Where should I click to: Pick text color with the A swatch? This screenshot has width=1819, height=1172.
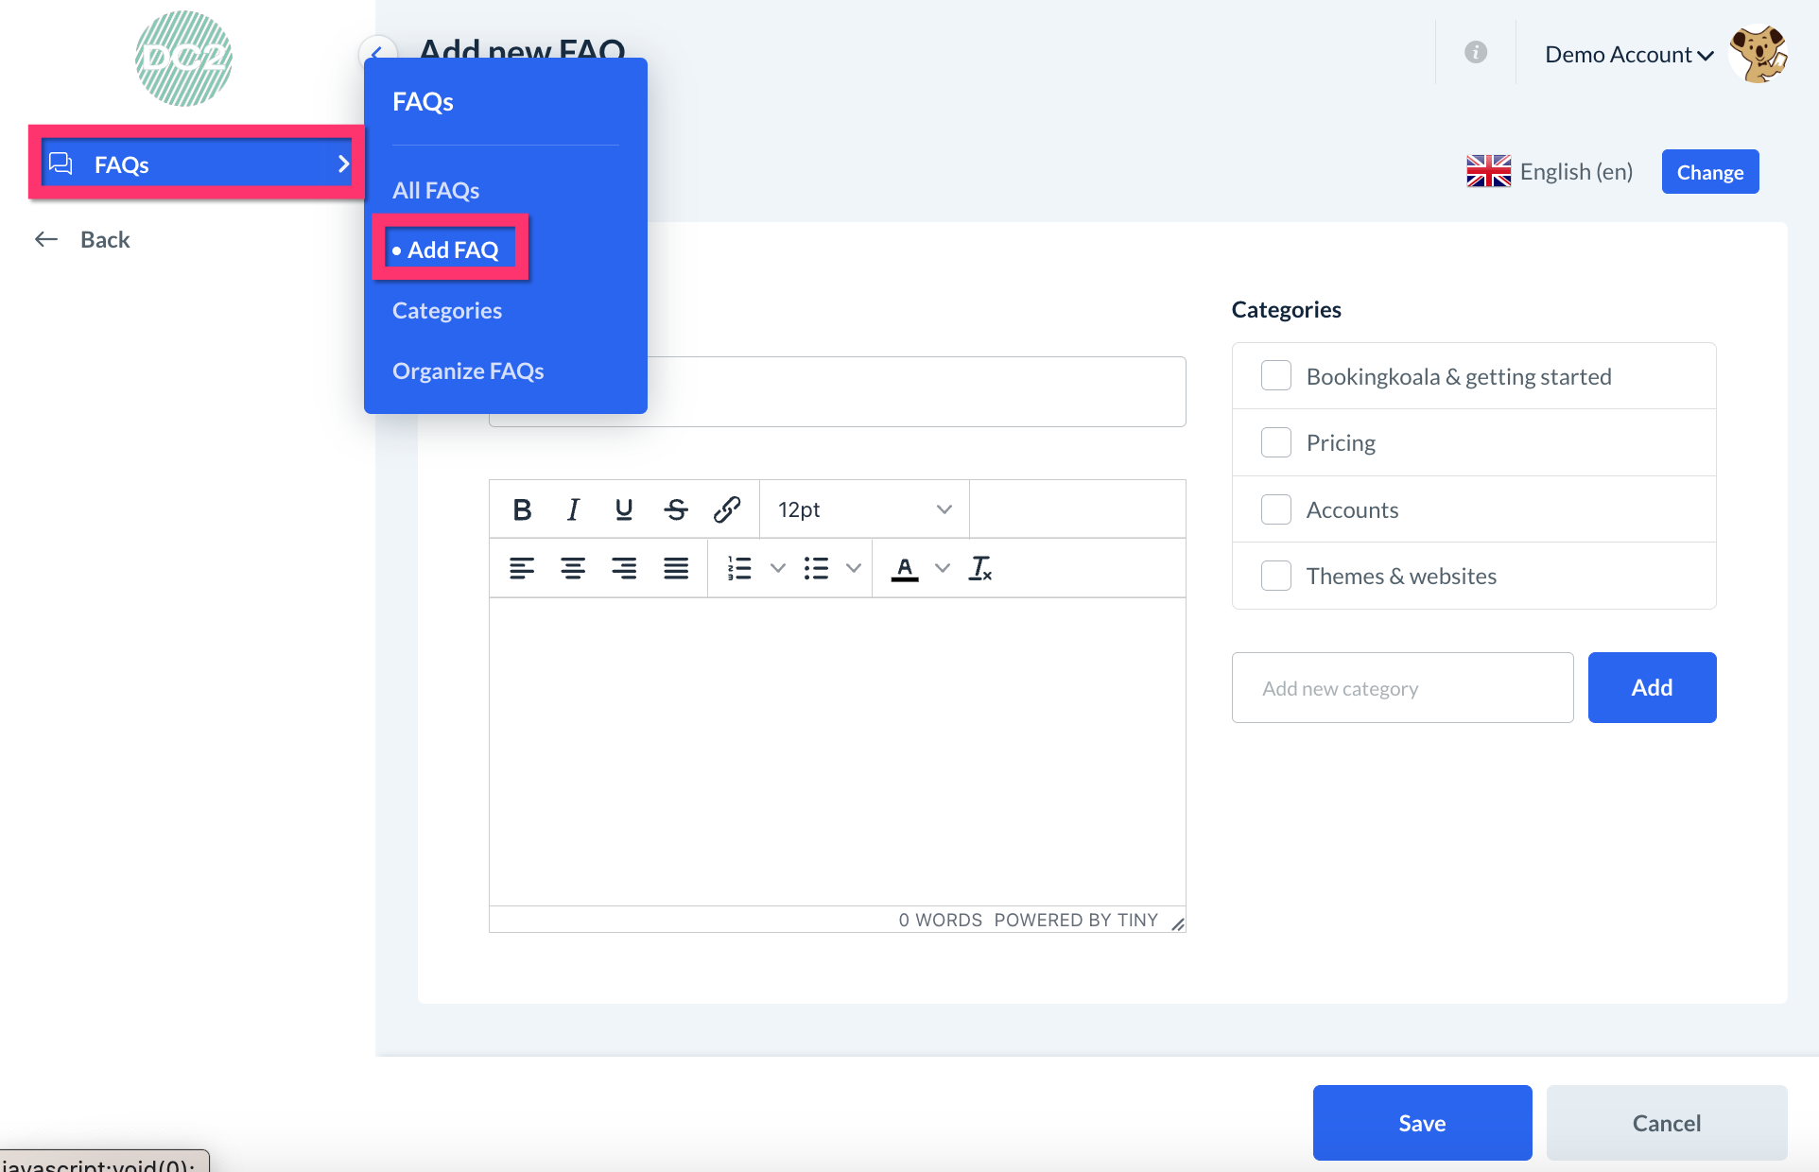pos(905,569)
